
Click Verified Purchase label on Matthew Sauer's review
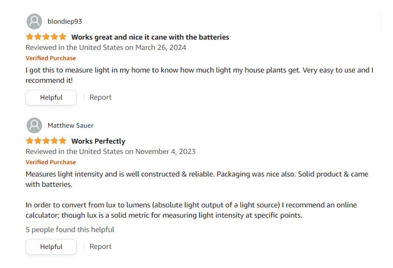(x=51, y=162)
